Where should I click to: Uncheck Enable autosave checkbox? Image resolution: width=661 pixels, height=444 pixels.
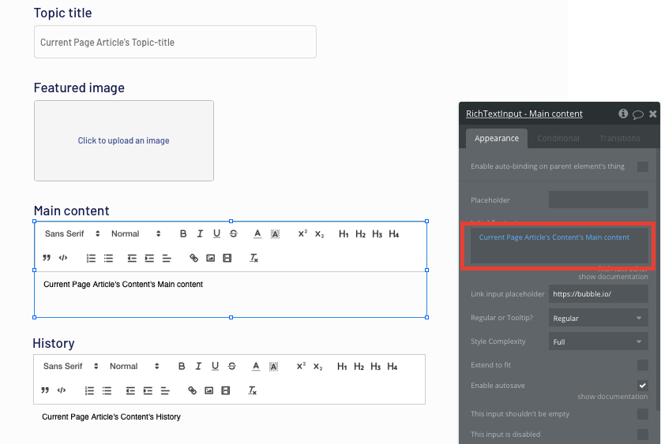pyautogui.click(x=643, y=385)
